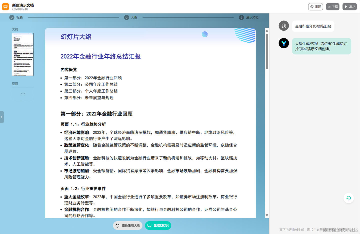Click the 大纲 step checkmark icon
Image resolution: width=360 pixels, height=234 pixels.
(x=127, y=17)
